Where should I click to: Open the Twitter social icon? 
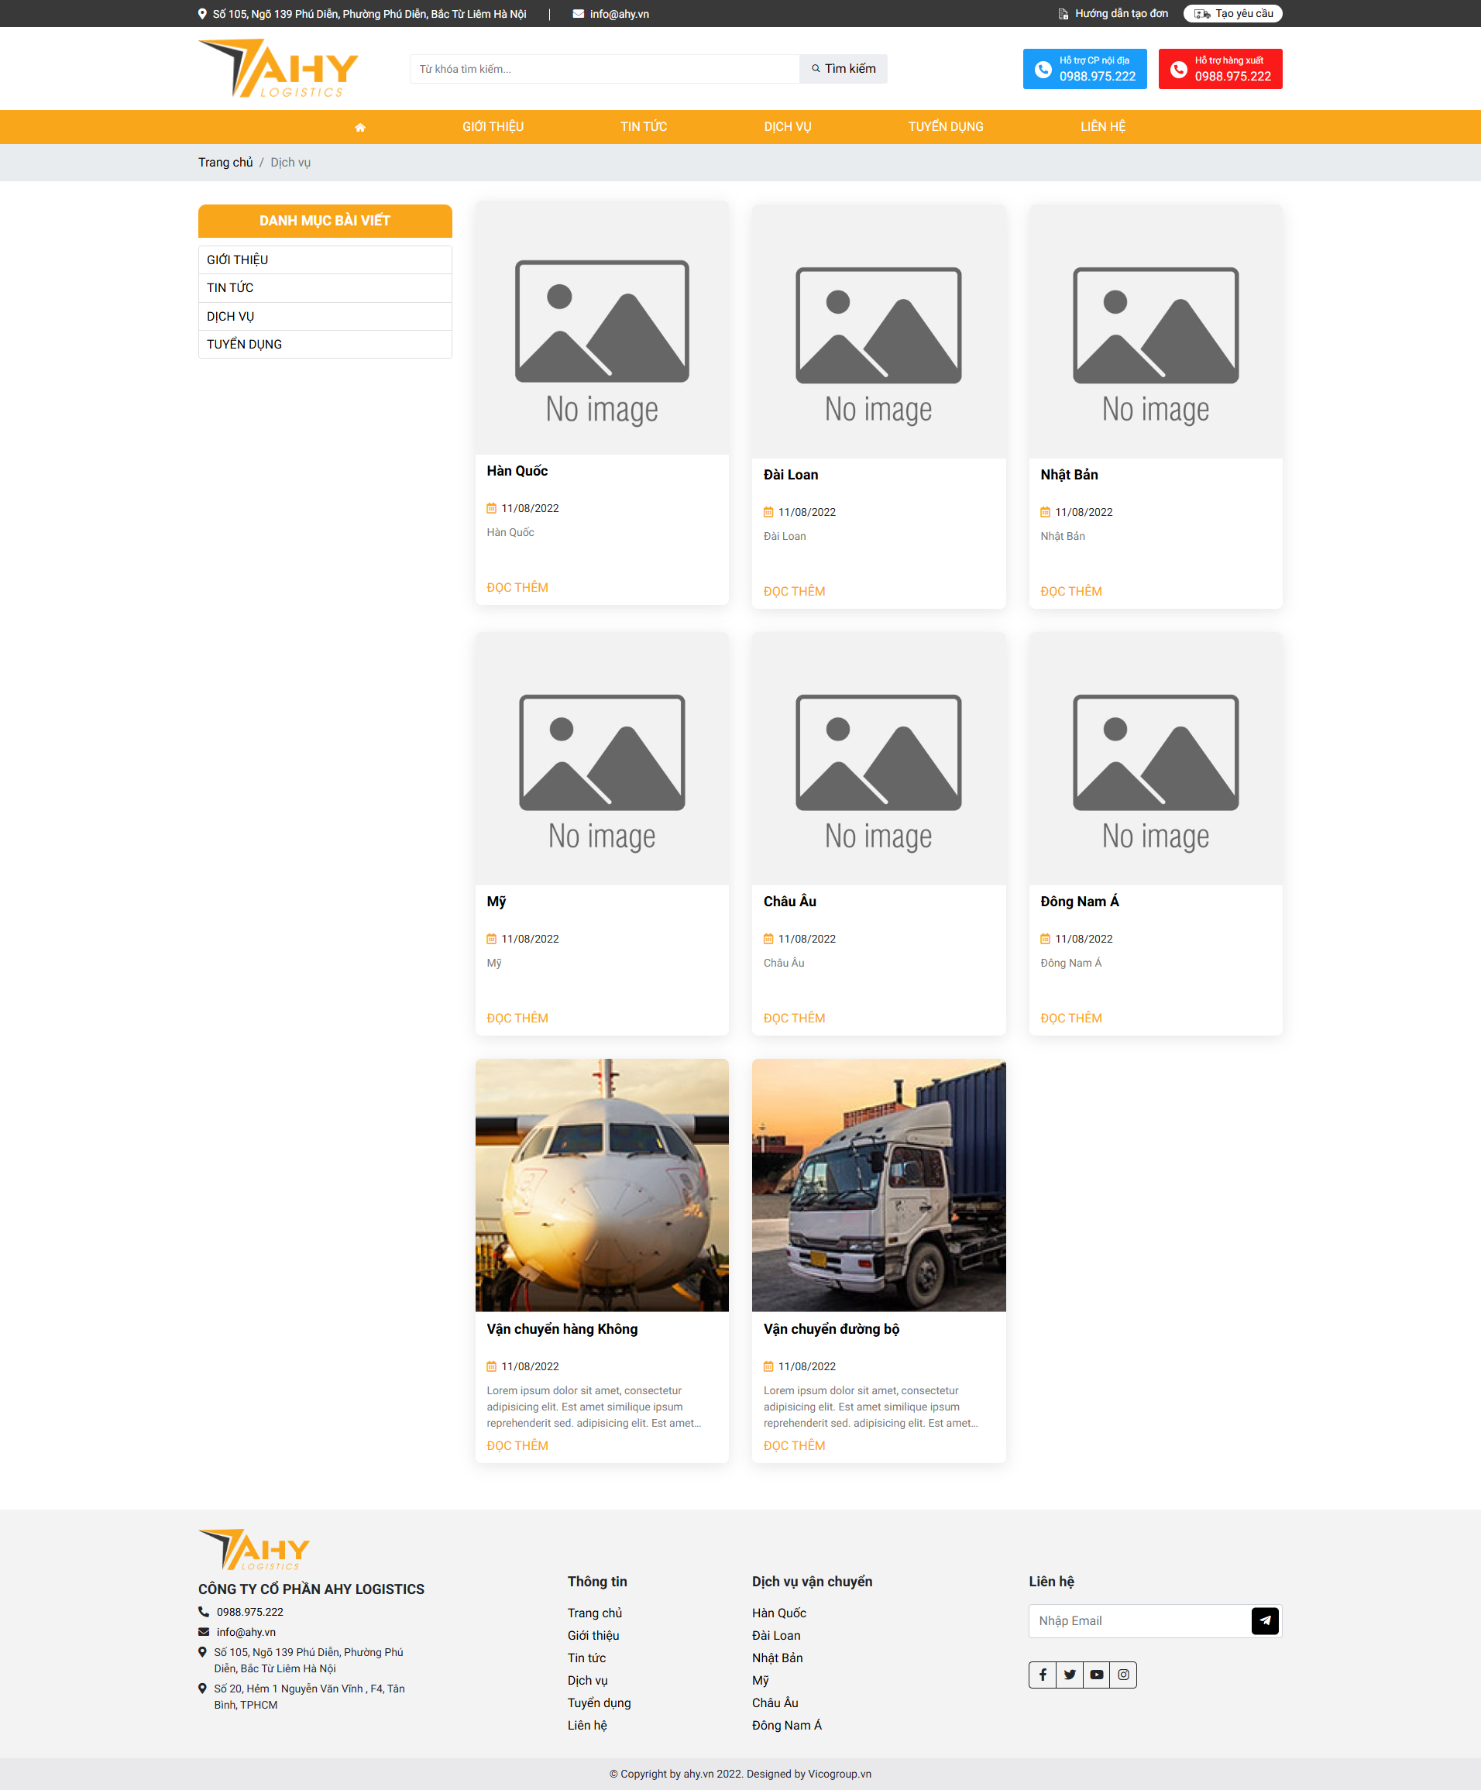point(1069,1674)
